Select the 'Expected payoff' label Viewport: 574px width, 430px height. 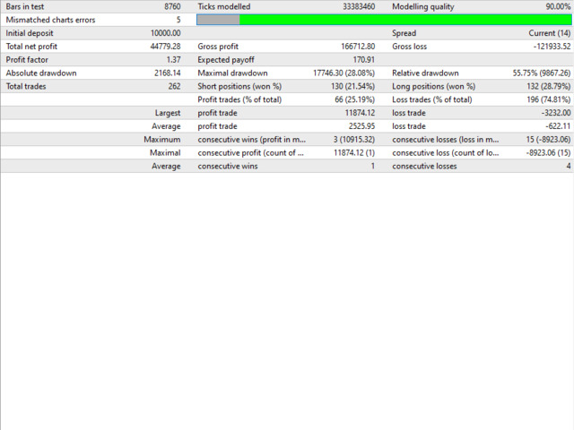pos(226,60)
